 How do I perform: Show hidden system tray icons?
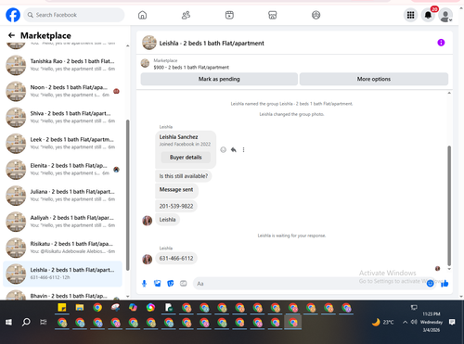coord(405,322)
